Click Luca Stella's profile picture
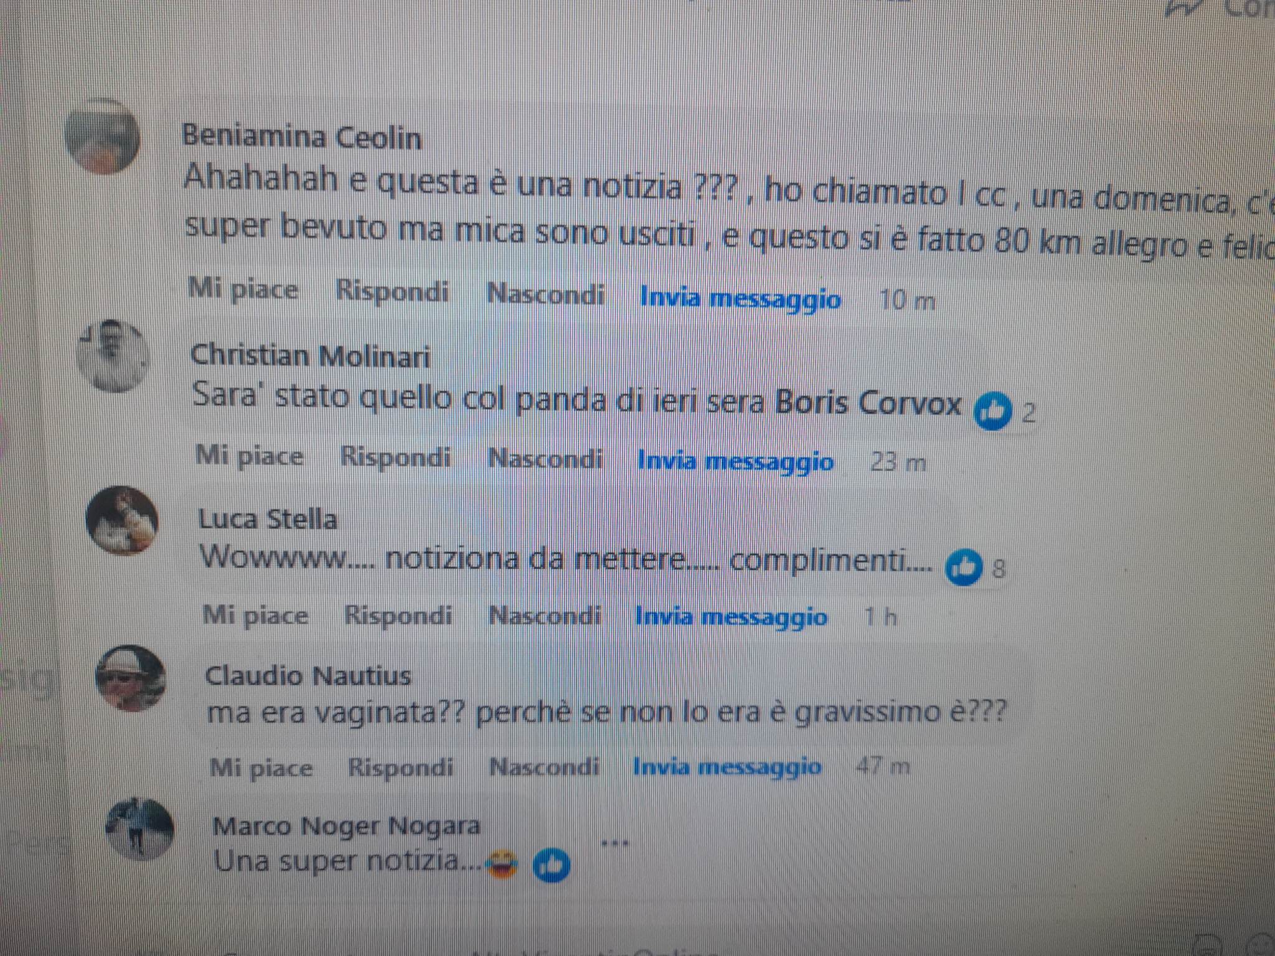 pyautogui.click(x=121, y=521)
